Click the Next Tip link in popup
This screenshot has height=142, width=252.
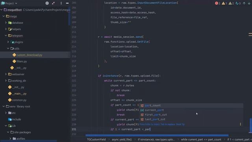(180, 124)
